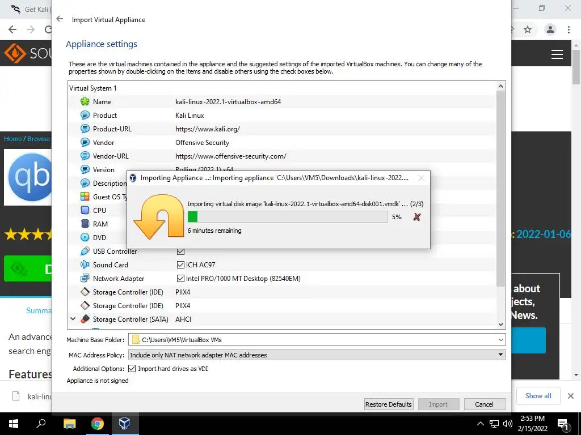The height and width of the screenshot is (435, 581).
Task: Click the Home breadcrumb link on SourceForge
Action: point(13,139)
